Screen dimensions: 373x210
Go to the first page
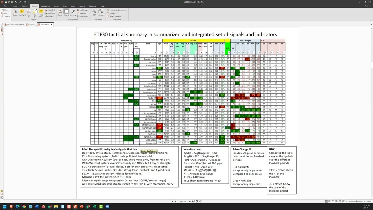pos(172,201)
